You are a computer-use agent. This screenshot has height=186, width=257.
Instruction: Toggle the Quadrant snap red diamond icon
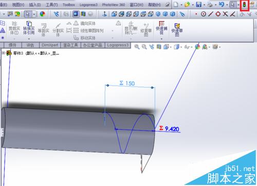tap(218, 14)
